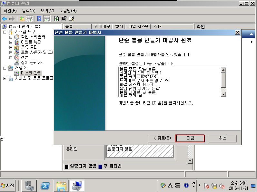257x192 pixels.
Task: Click the A input mode IME icon
Action: 170,186
